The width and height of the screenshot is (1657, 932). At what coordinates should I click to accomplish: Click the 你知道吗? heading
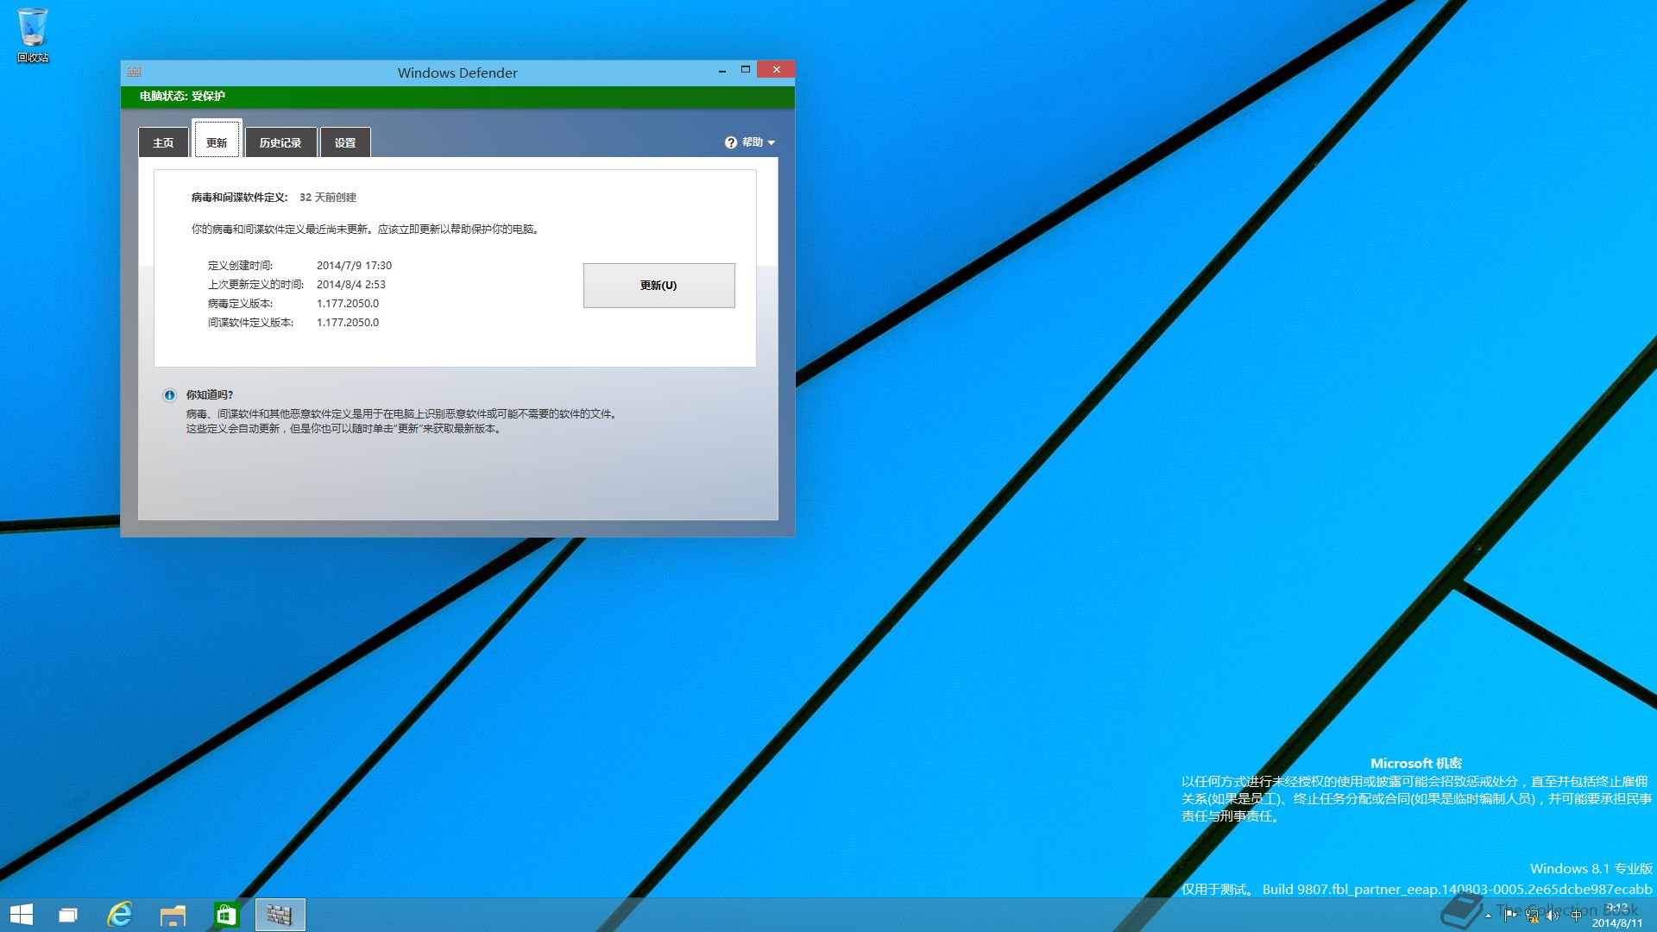[x=210, y=395]
